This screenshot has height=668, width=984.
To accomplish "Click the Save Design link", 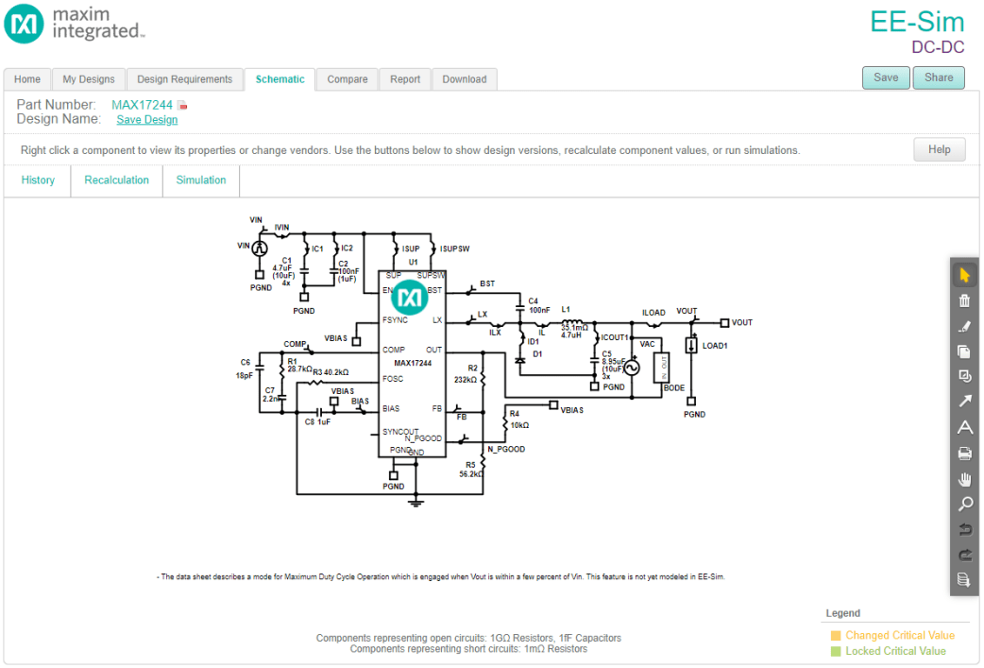I will click(147, 119).
